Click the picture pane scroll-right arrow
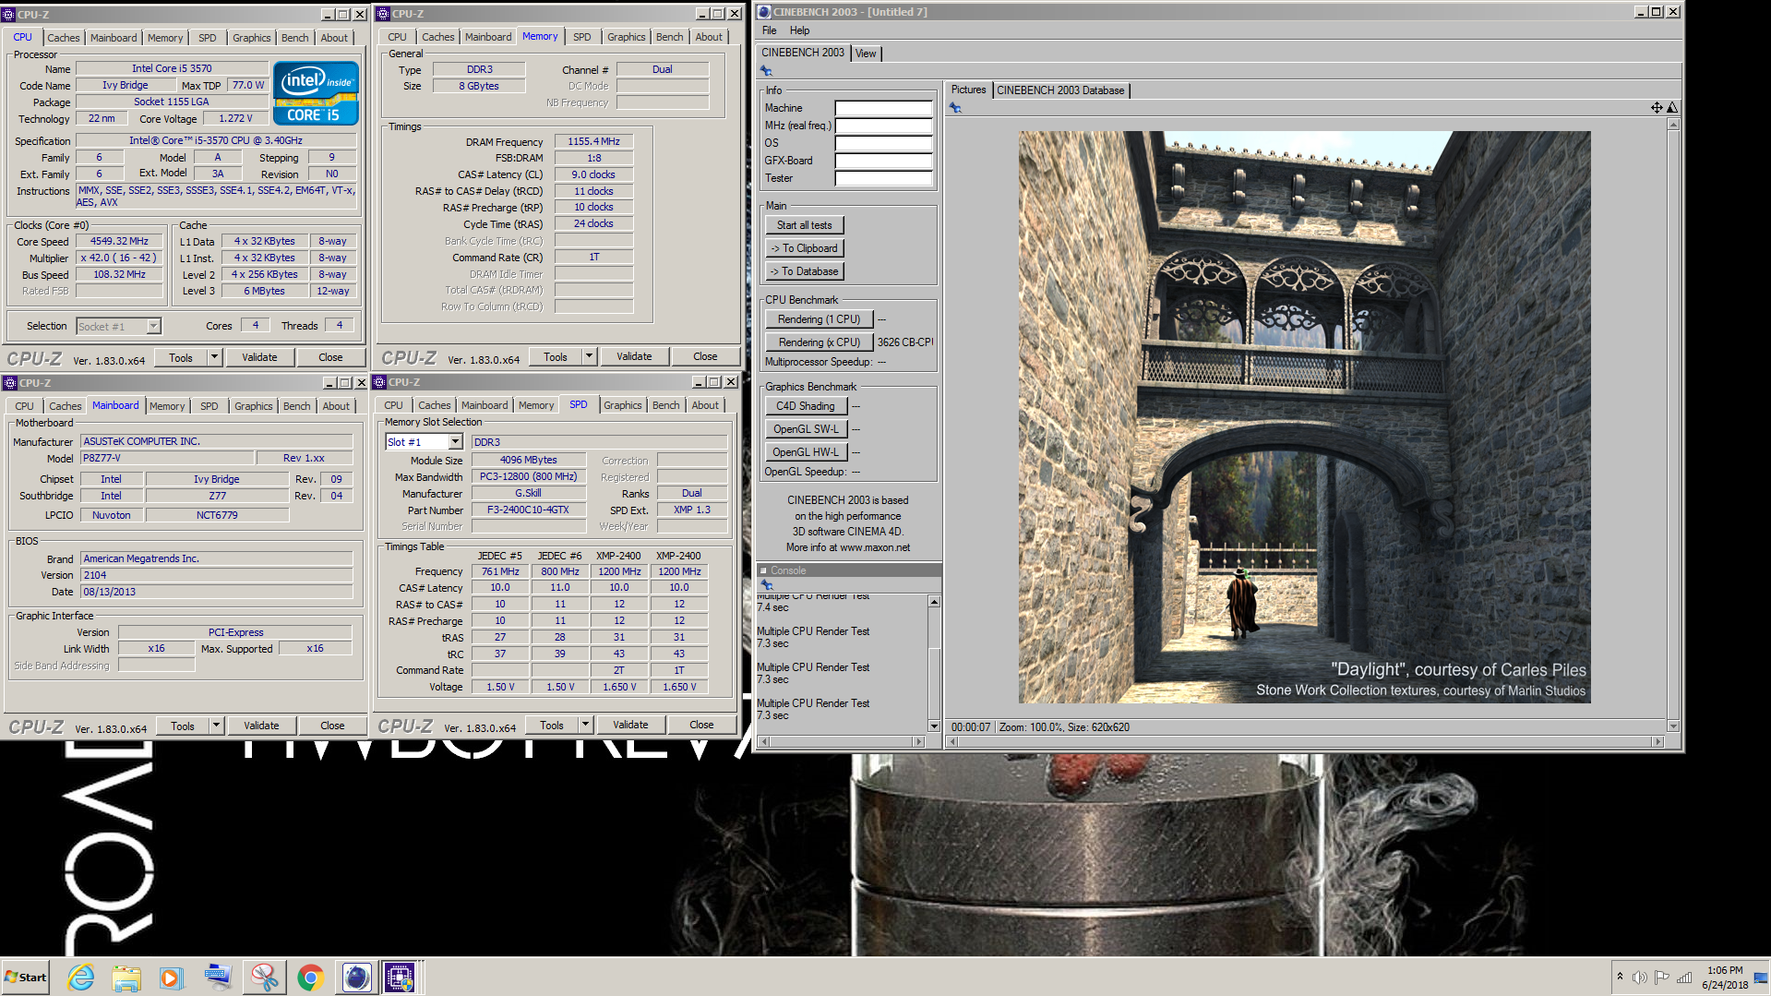 pyautogui.click(x=1657, y=741)
